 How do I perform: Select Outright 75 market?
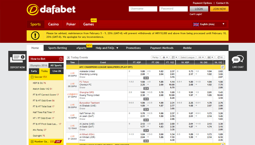click(x=39, y=136)
